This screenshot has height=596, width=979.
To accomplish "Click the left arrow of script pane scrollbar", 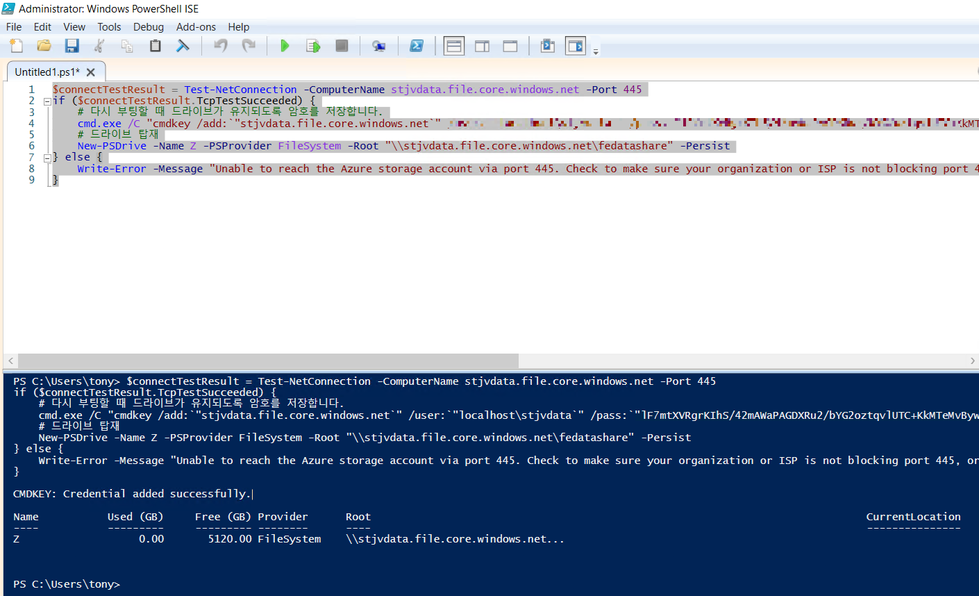I will [10, 361].
